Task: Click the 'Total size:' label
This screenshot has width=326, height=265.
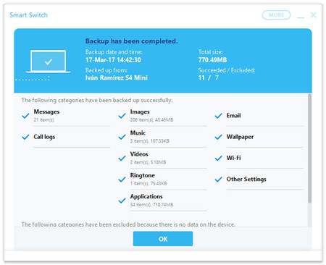Action: click(210, 52)
